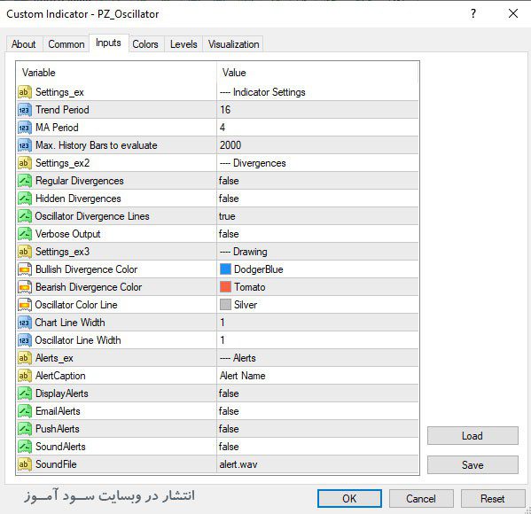Edit the MA Period value 4

(317, 128)
